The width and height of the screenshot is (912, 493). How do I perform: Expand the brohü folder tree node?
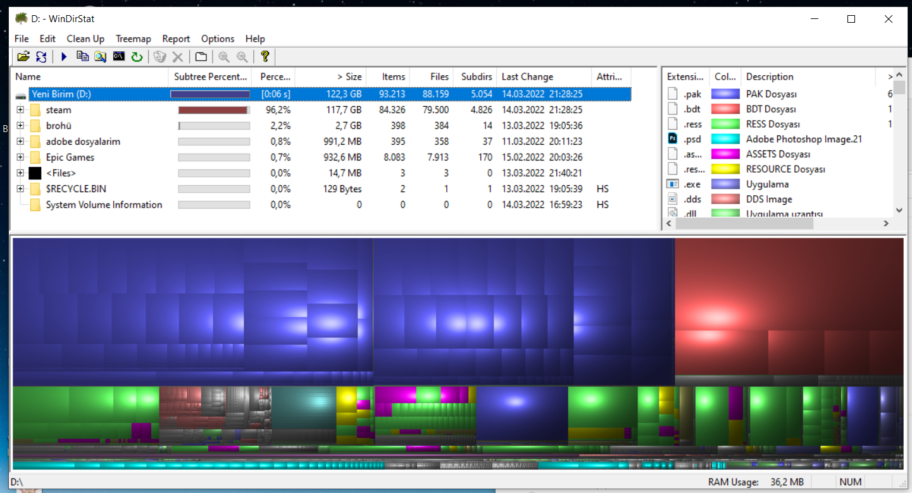20,126
